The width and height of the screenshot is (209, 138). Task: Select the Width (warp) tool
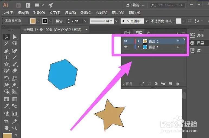7,85
